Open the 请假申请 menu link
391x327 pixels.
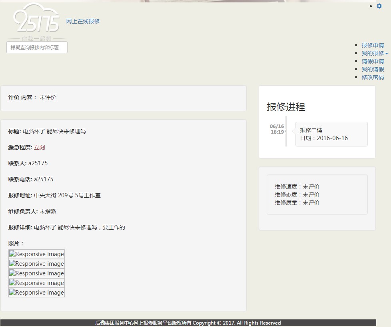pos(373,61)
